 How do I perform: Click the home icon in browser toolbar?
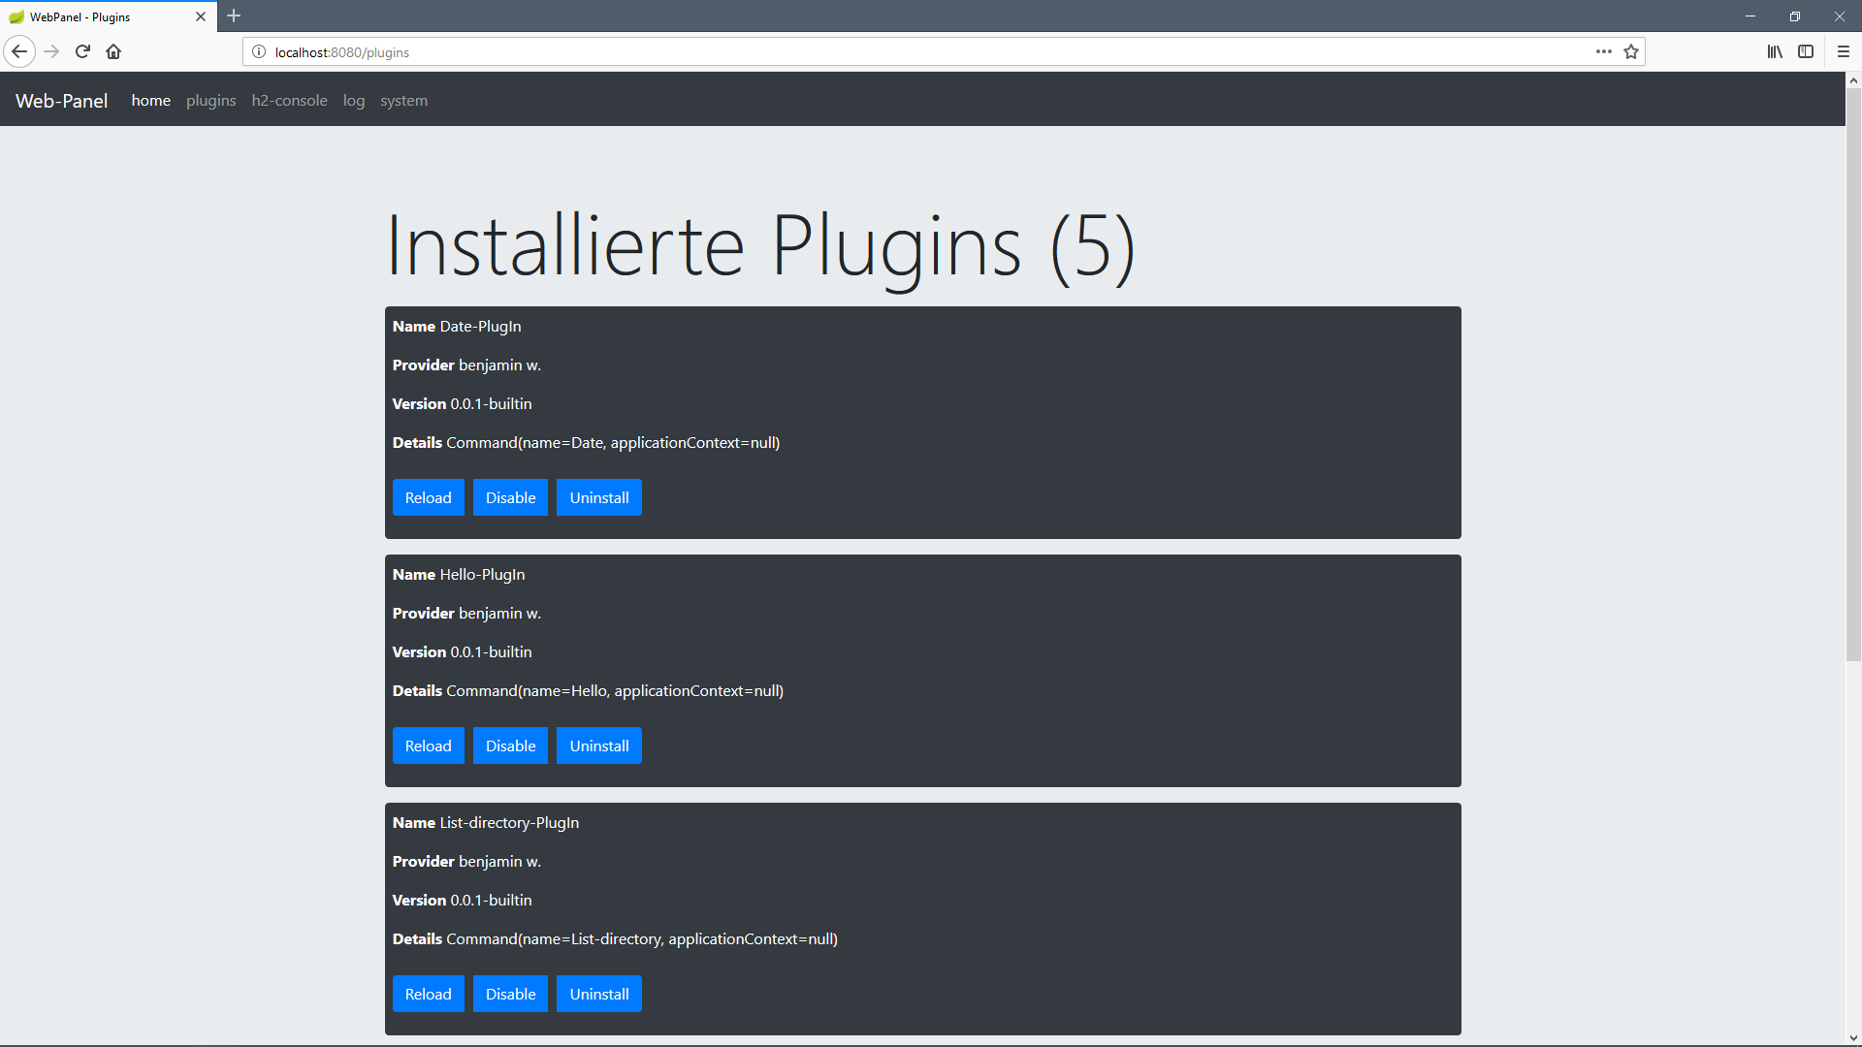[113, 51]
